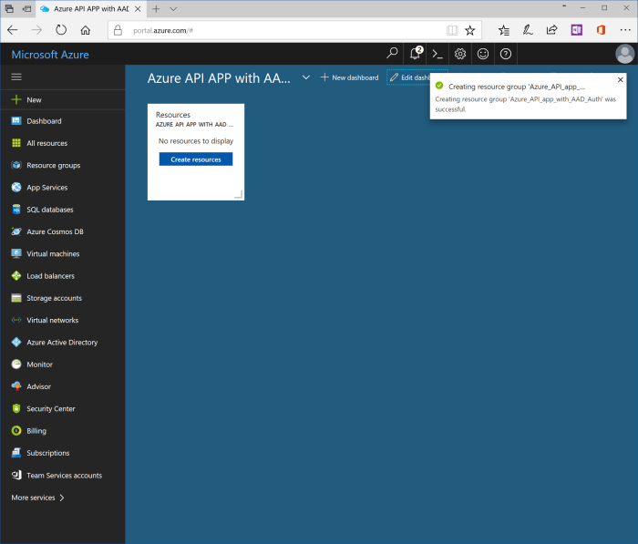Share this page icon
The height and width of the screenshot is (544, 638).
pyautogui.click(x=551, y=30)
